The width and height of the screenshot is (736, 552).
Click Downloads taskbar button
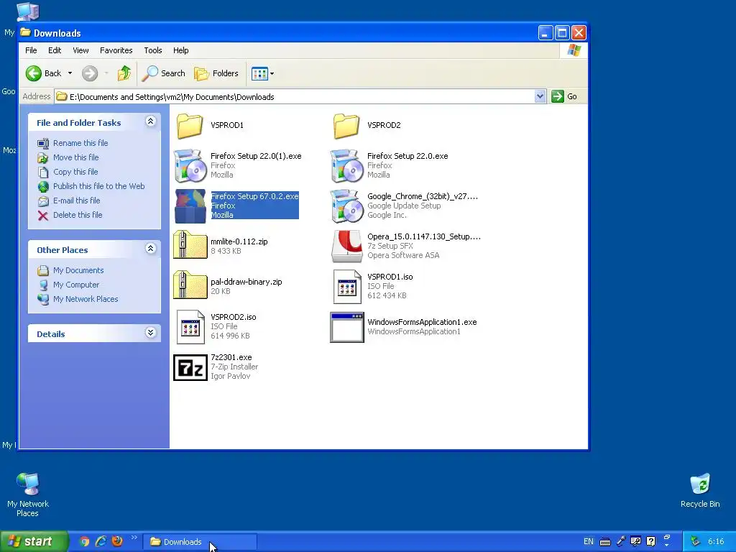(200, 542)
